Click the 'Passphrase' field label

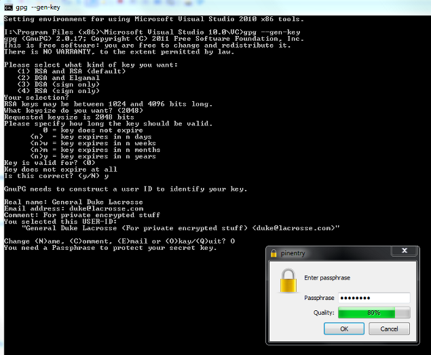pos(319,298)
